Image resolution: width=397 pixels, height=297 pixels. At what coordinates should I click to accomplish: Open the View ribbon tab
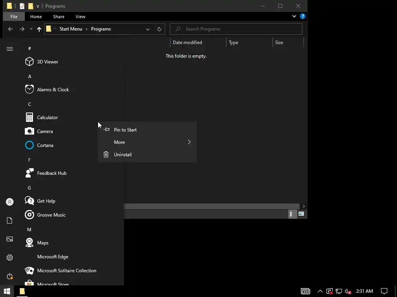[x=80, y=17]
